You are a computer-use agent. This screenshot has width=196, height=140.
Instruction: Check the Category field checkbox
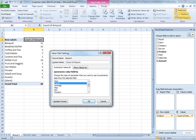tap(157, 46)
